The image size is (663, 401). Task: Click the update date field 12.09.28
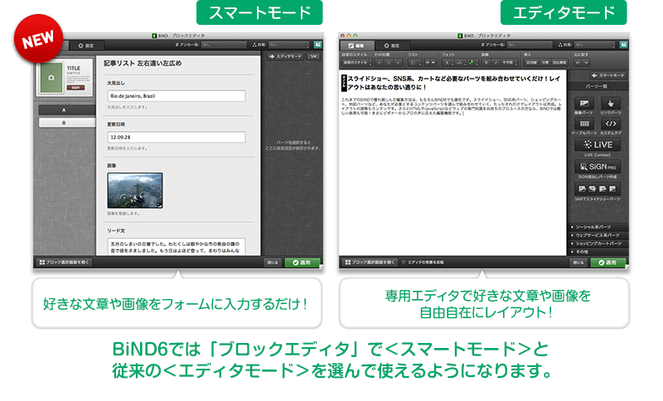pos(177,138)
